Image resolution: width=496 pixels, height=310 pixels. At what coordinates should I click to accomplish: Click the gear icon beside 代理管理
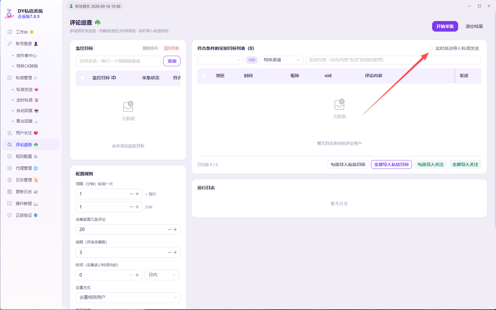pos(10,168)
